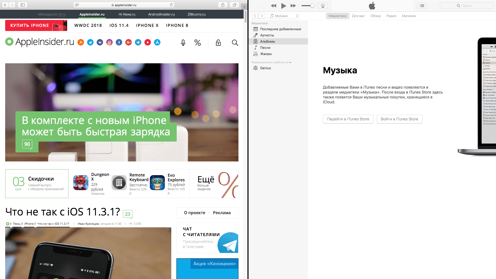Open the Реклама link
The width and height of the screenshot is (496, 279).
(x=222, y=213)
